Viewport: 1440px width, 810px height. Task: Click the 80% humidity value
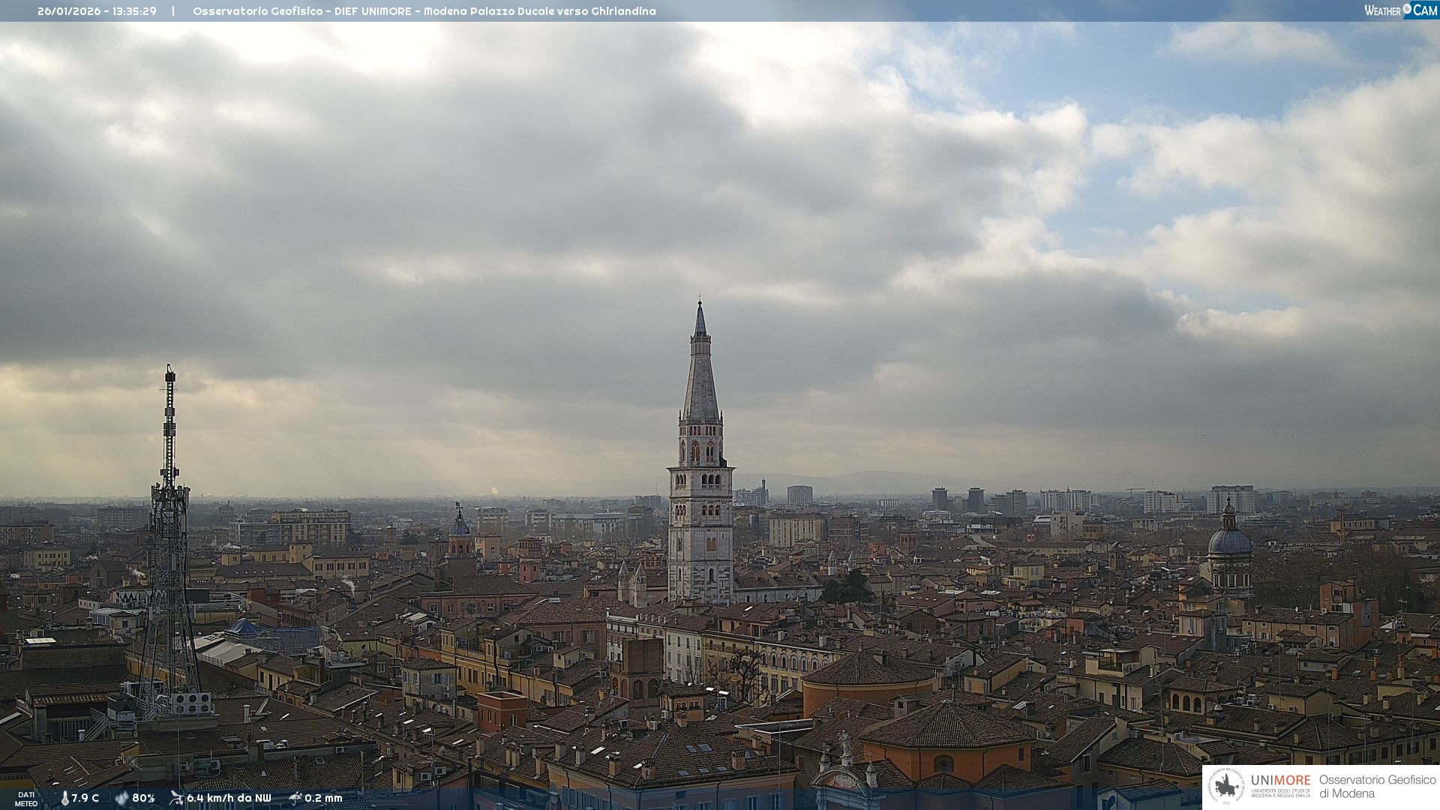coord(143,798)
